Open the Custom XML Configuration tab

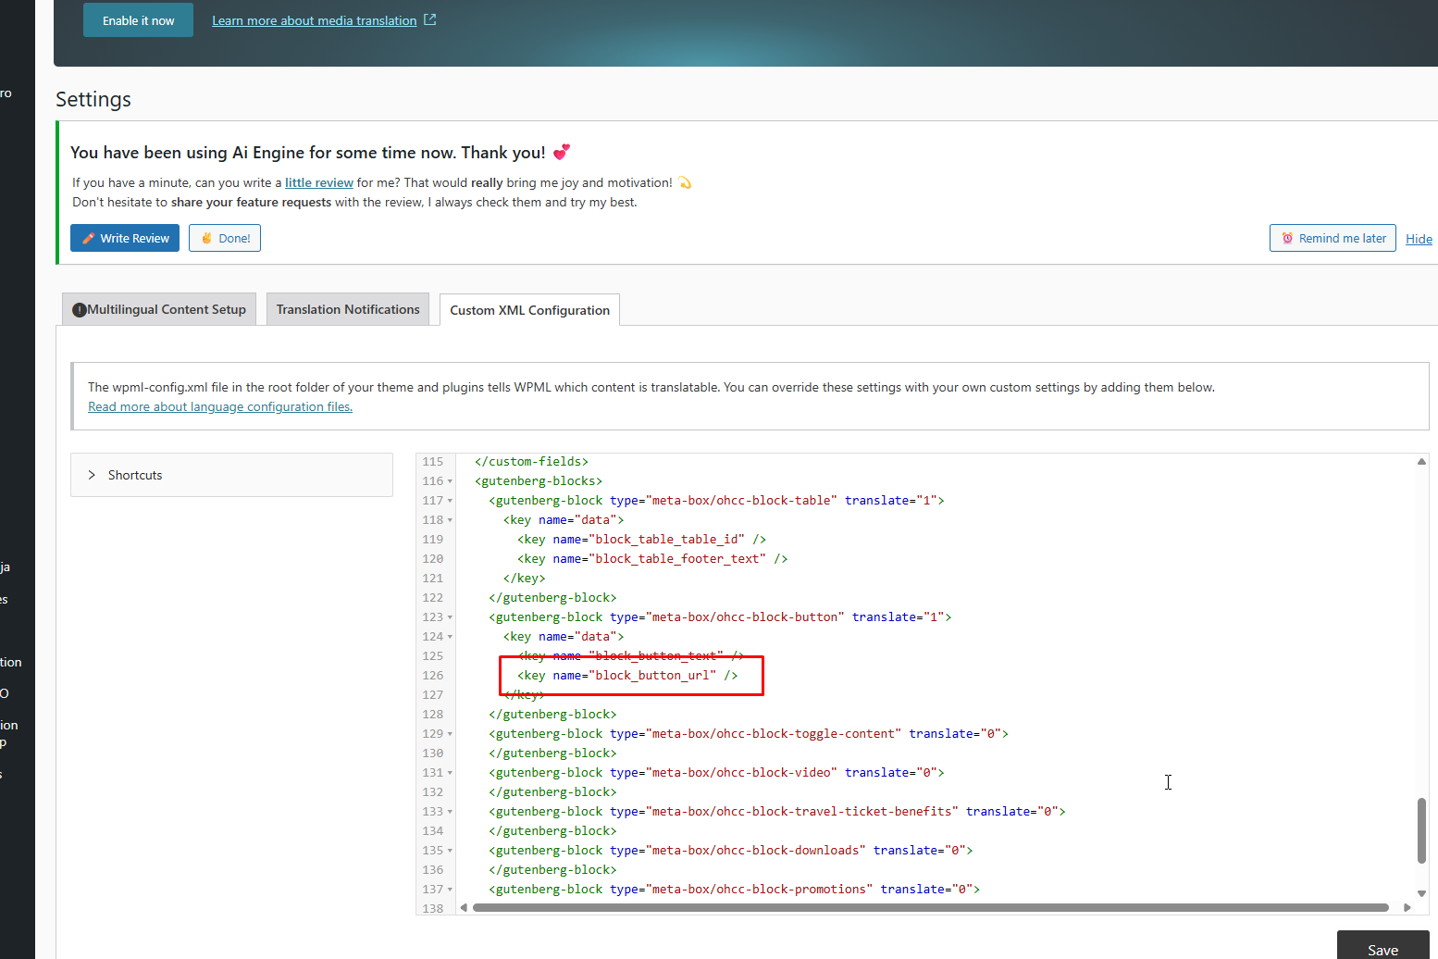[529, 310]
